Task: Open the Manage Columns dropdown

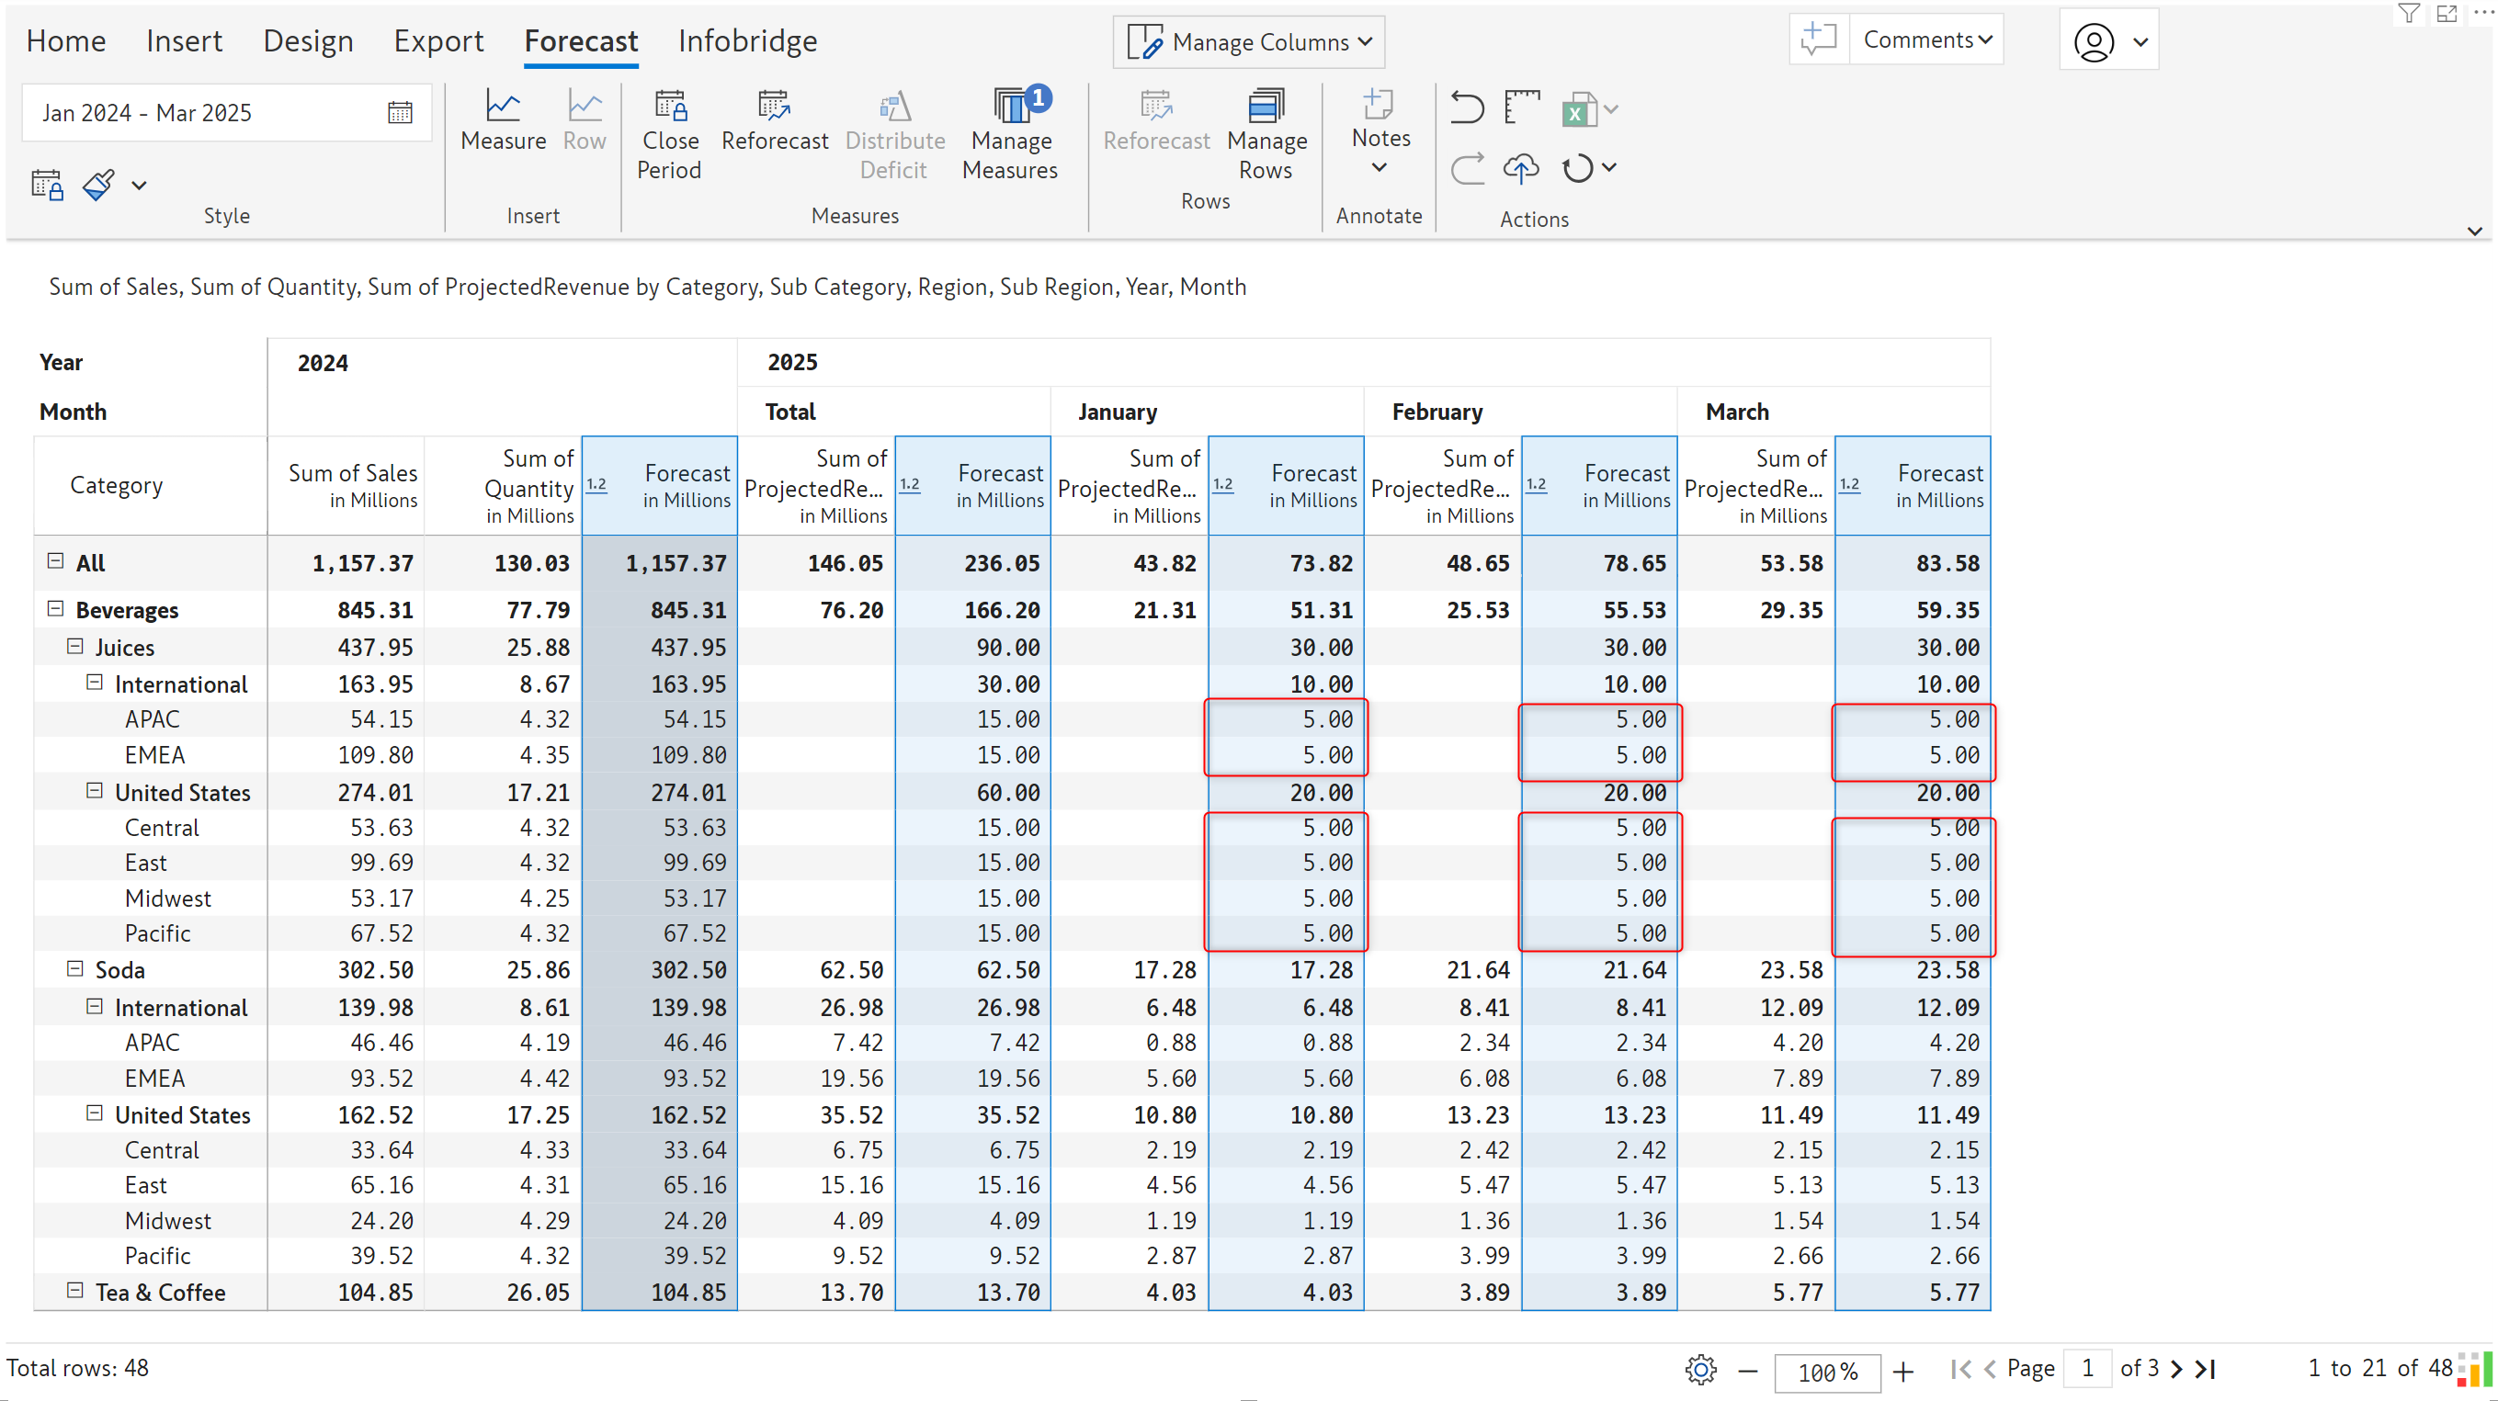Action: tap(1248, 41)
